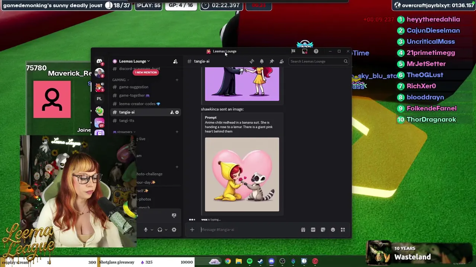Open microphone input options arrow

152,230
